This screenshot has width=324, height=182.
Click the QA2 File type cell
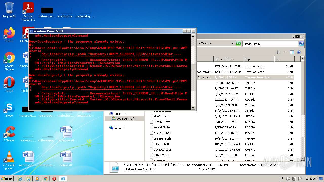(x=250, y=100)
